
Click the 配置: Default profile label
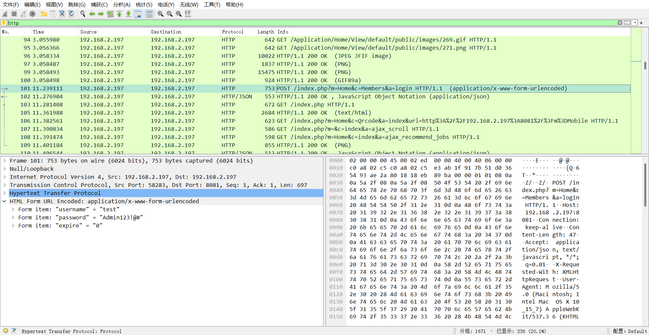coord(630,331)
